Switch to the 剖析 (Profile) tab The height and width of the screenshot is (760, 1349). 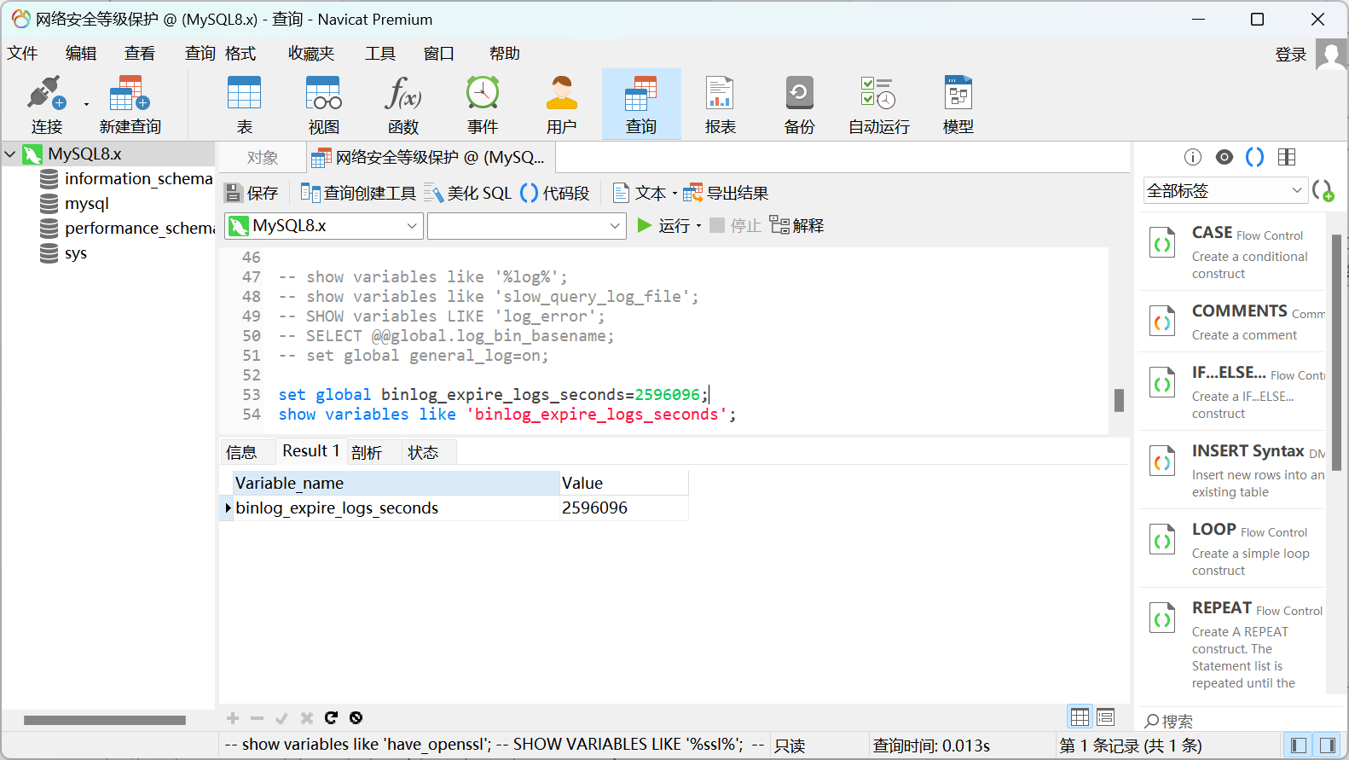point(367,452)
